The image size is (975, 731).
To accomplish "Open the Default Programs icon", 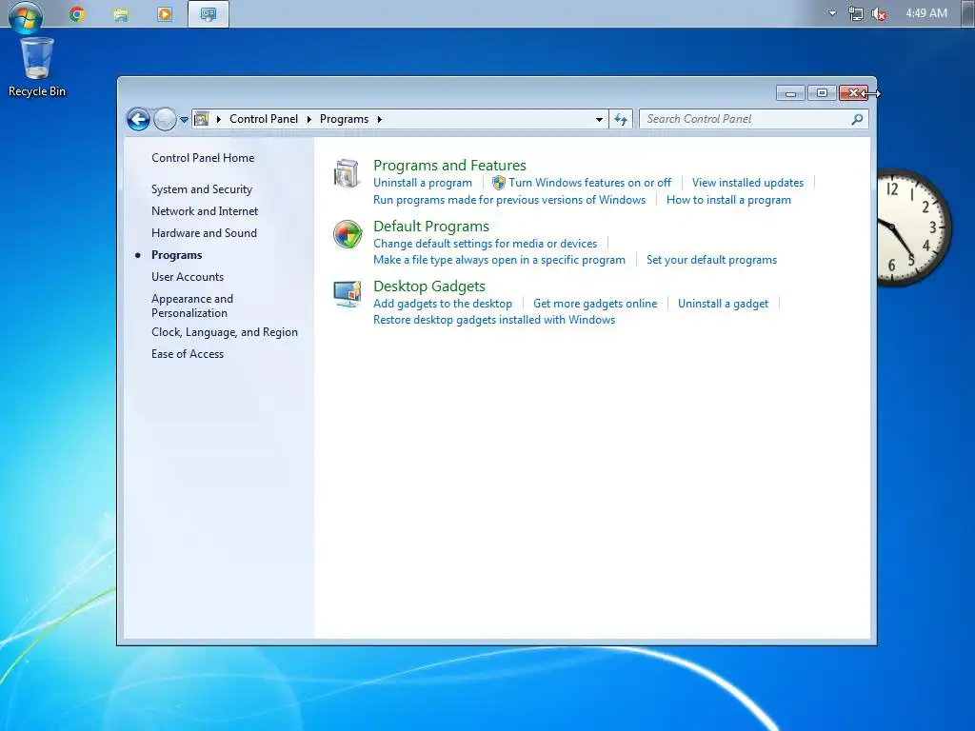I will pos(347,234).
